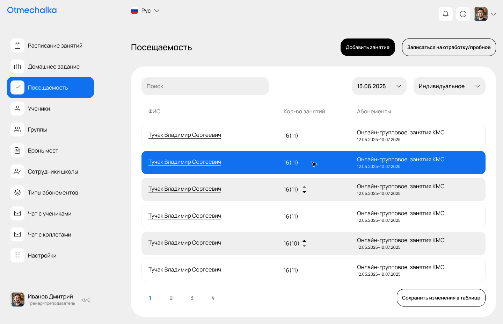
Task: Open Настройки section
Action: coord(42,255)
